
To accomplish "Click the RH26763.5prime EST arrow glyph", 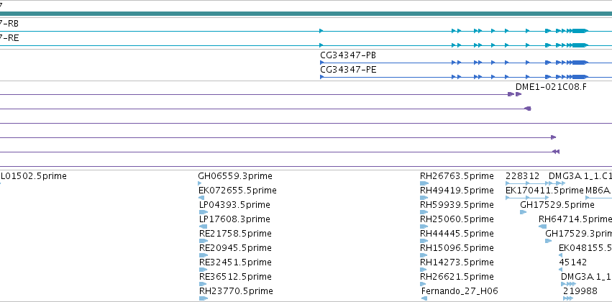I will [424, 183].
